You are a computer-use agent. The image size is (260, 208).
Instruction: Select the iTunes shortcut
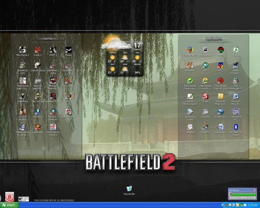(236, 50)
